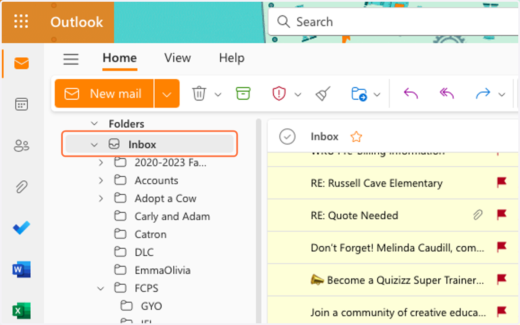Click the Folders section heading
This screenshot has width=520, height=325.
click(x=127, y=124)
